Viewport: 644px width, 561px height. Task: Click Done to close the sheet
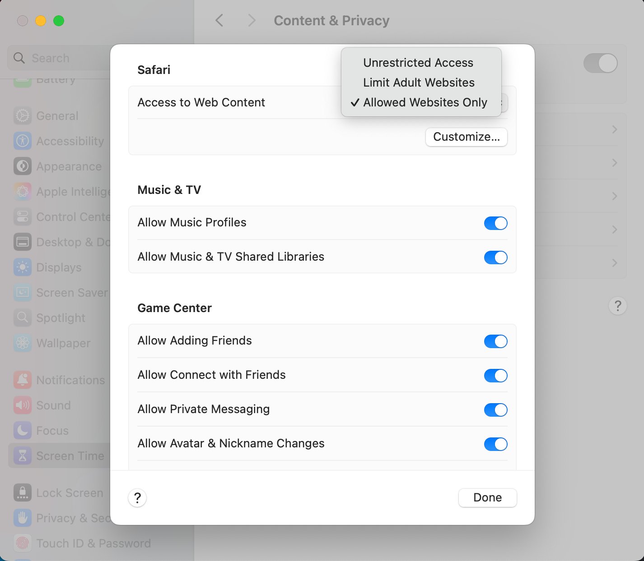[x=487, y=497]
